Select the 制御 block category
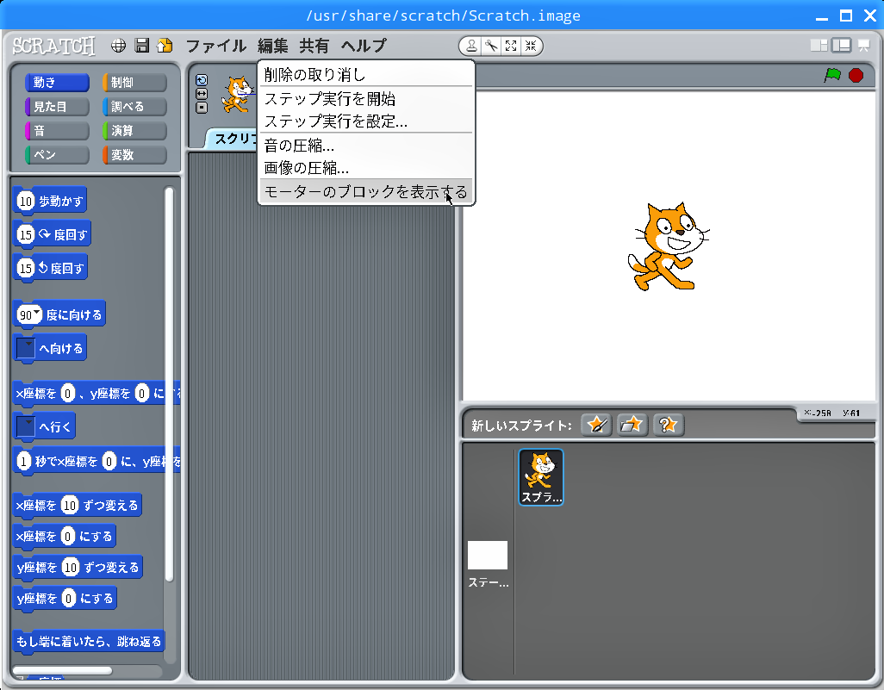The image size is (884, 690). (134, 83)
